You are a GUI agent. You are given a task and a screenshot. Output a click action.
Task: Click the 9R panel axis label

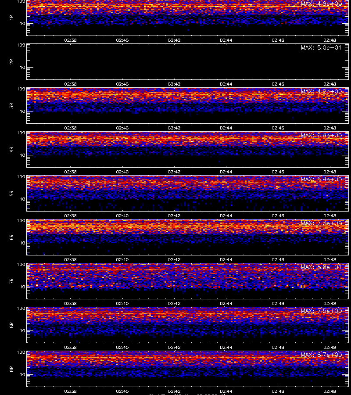tap(11, 369)
